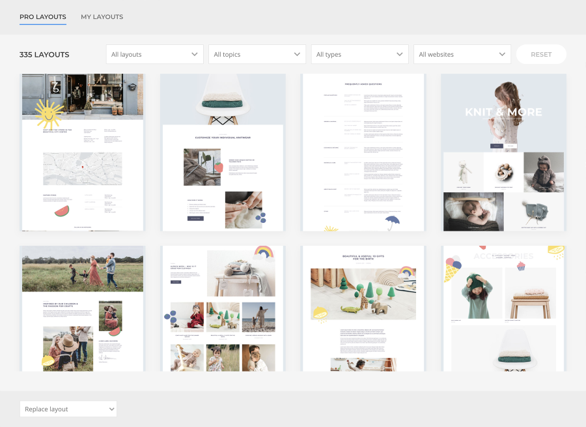Expand the All topics dropdown

257,54
